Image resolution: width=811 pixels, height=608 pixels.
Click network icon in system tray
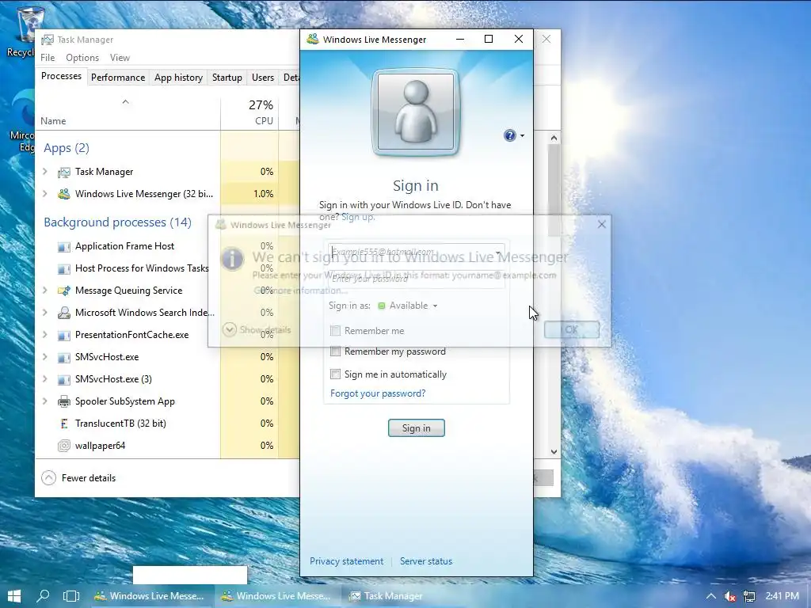pyautogui.click(x=748, y=597)
